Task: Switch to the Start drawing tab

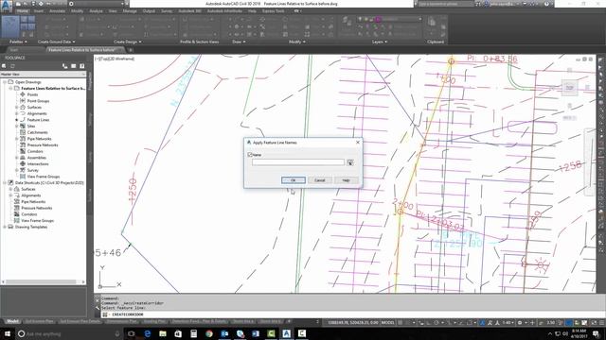Action: point(14,50)
